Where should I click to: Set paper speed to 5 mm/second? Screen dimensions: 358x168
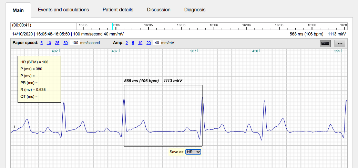click(x=42, y=43)
